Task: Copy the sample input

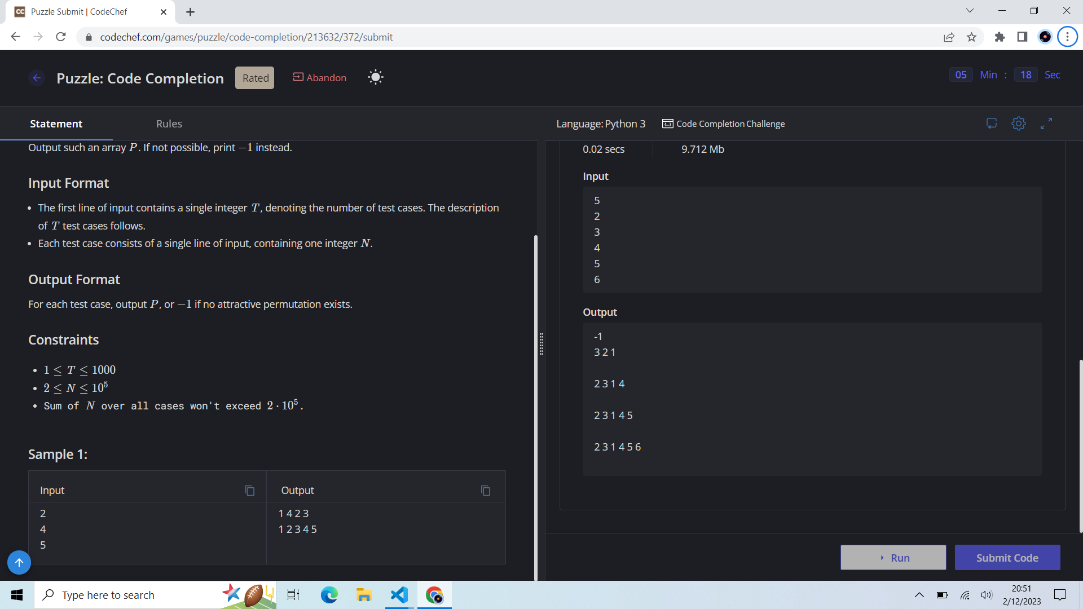Action: click(249, 491)
